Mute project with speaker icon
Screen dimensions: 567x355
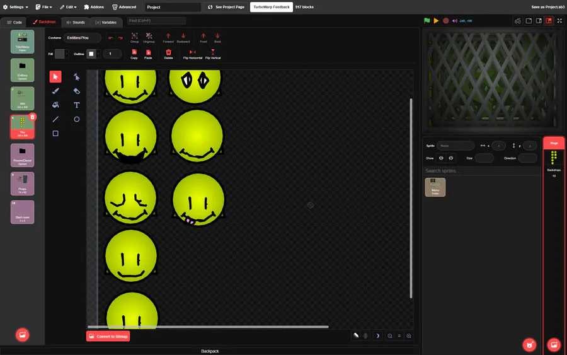click(455, 21)
